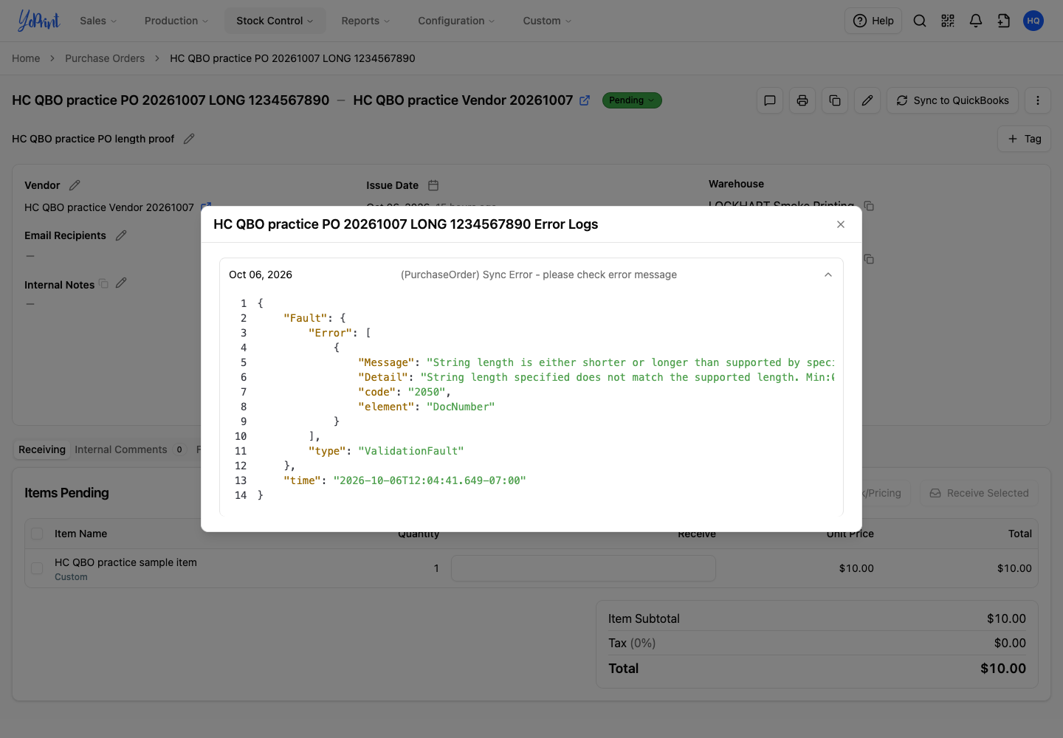Open the Stock Control menu
Viewport: 1063px width, 738px height.
click(275, 21)
